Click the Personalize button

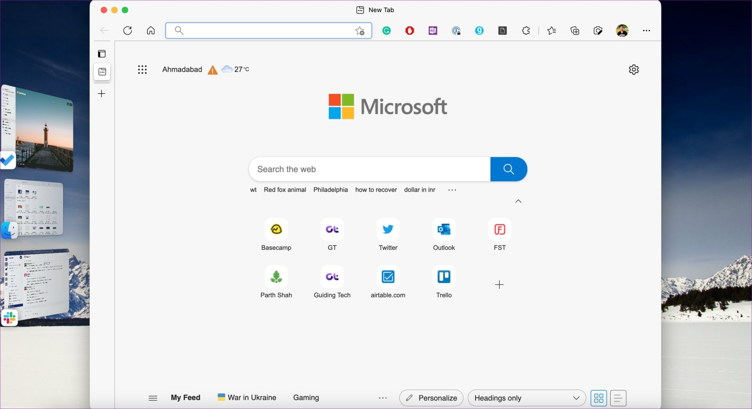pyautogui.click(x=431, y=398)
